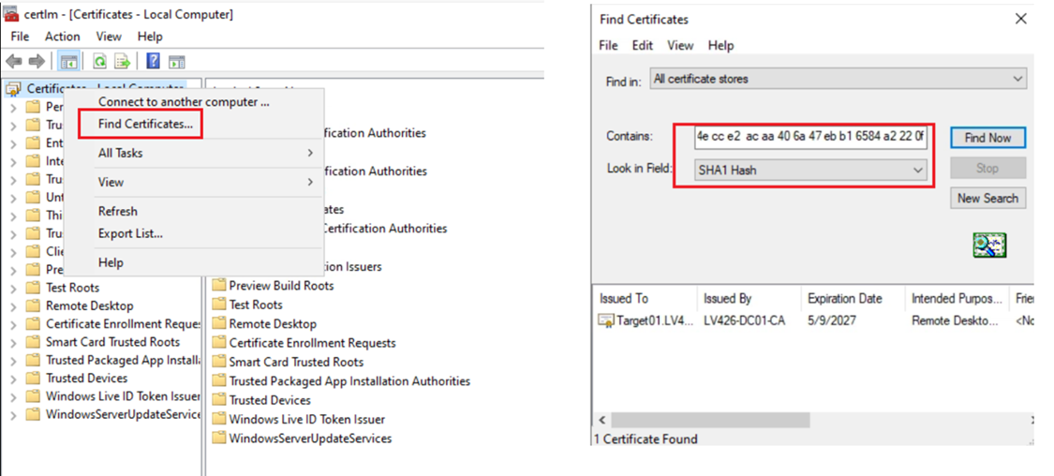Click the Contains hash text field
1054x476 pixels.
point(809,138)
